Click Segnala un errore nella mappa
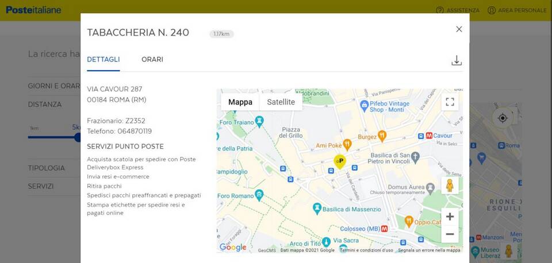The width and height of the screenshot is (552, 263). (429, 250)
